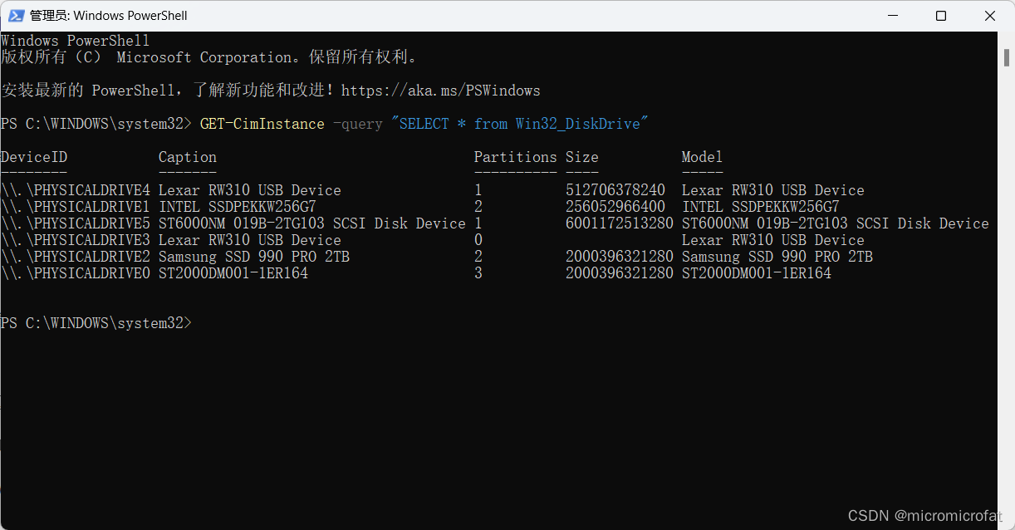
Task: Select the DeviceID column header
Action: (x=34, y=157)
